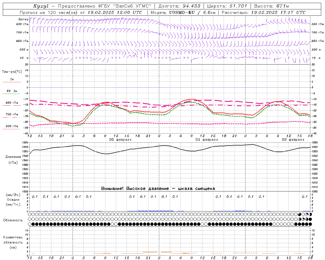Click the warning Внимание! Высокое давление — шкала смещена
Image resolution: width=325 pixels, height=260 pixels.
(158, 188)
